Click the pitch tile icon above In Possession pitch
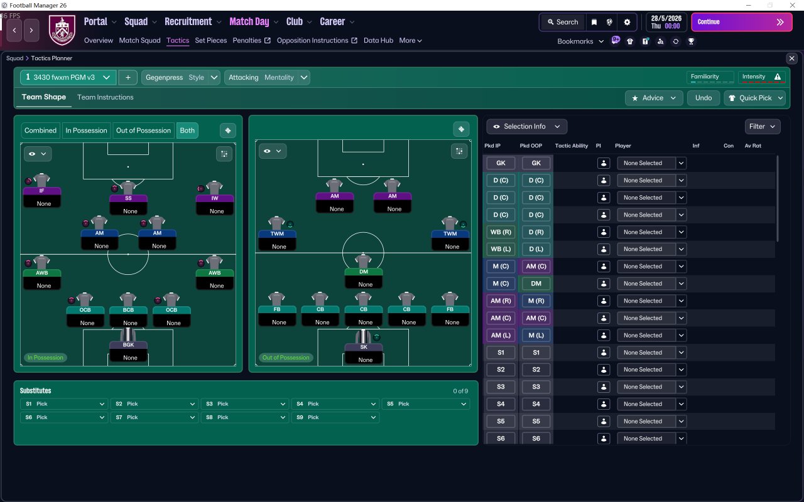Screen dimensions: 804x502 228,131
